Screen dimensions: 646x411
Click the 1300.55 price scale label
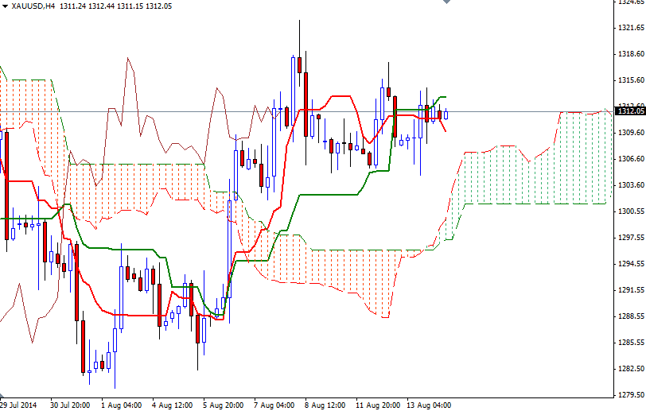pos(631,211)
